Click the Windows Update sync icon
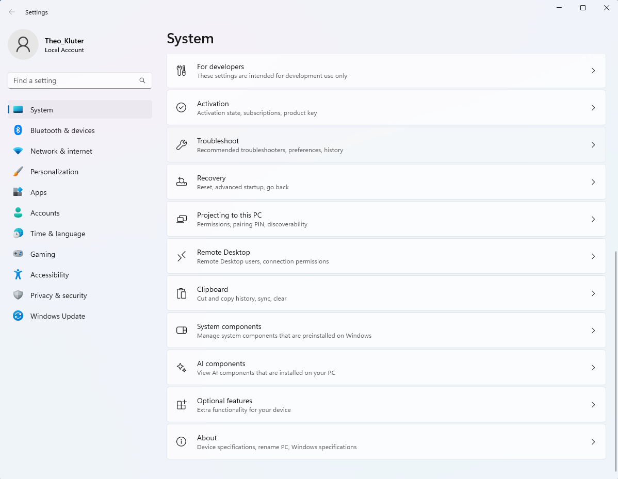618x479 pixels. click(x=18, y=316)
